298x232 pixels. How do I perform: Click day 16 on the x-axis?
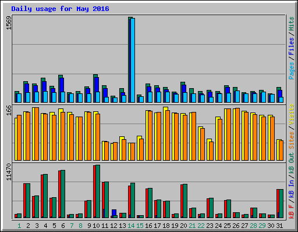(148, 226)
